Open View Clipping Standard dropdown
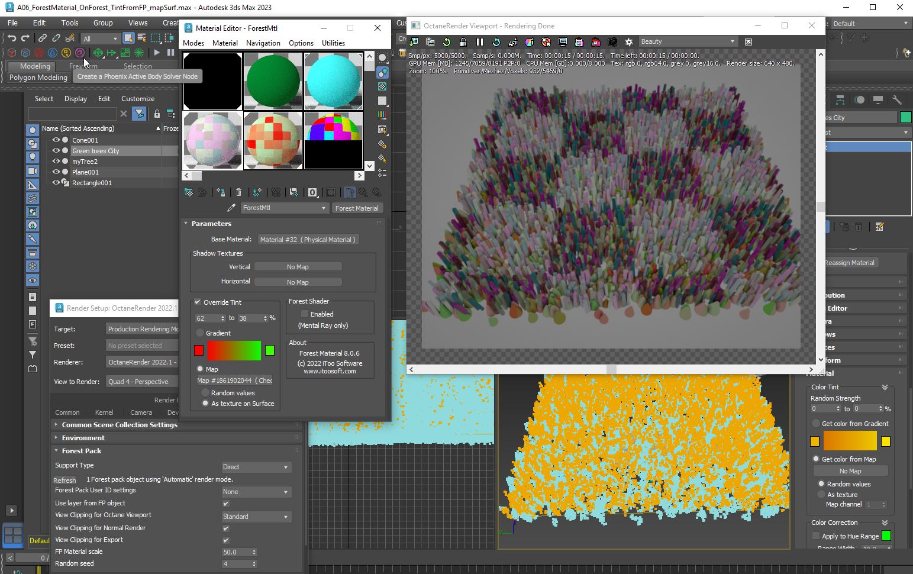This screenshot has height=574, width=913. tap(256, 517)
